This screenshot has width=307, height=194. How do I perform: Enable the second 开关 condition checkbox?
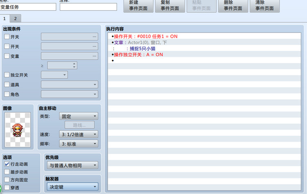click(7, 46)
